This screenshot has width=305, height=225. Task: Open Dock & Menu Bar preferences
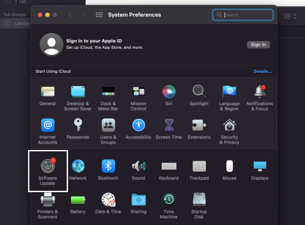108,98
